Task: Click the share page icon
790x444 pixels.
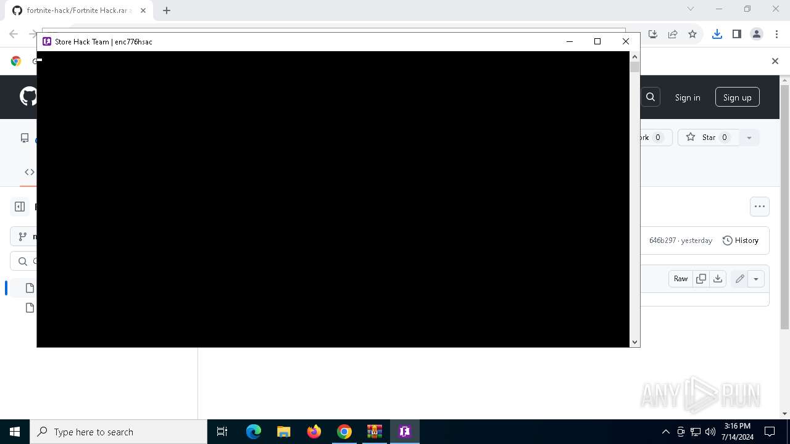Action: pyautogui.click(x=673, y=34)
